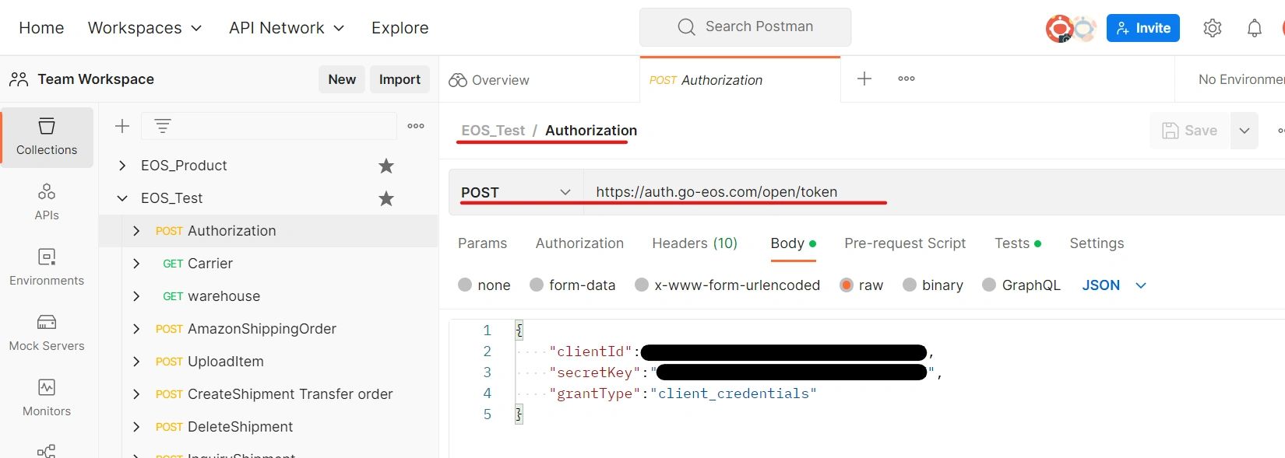Select the none body type
The width and height of the screenshot is (1285, 458).
[465, 285]
